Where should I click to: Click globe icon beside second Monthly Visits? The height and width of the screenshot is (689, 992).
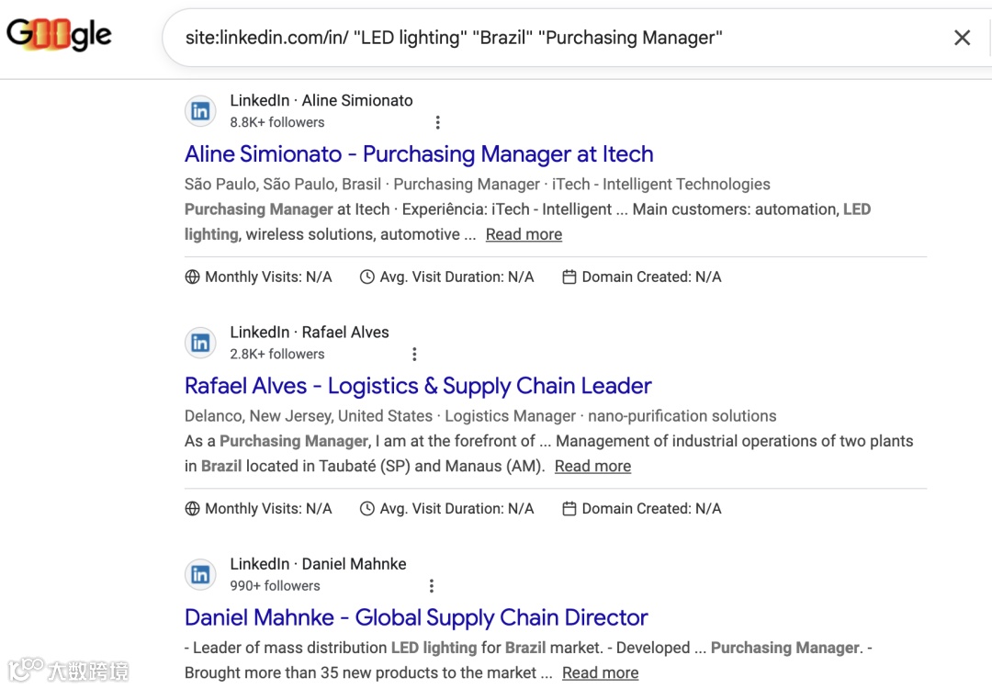pyautogui.click(x=193, y=508)
